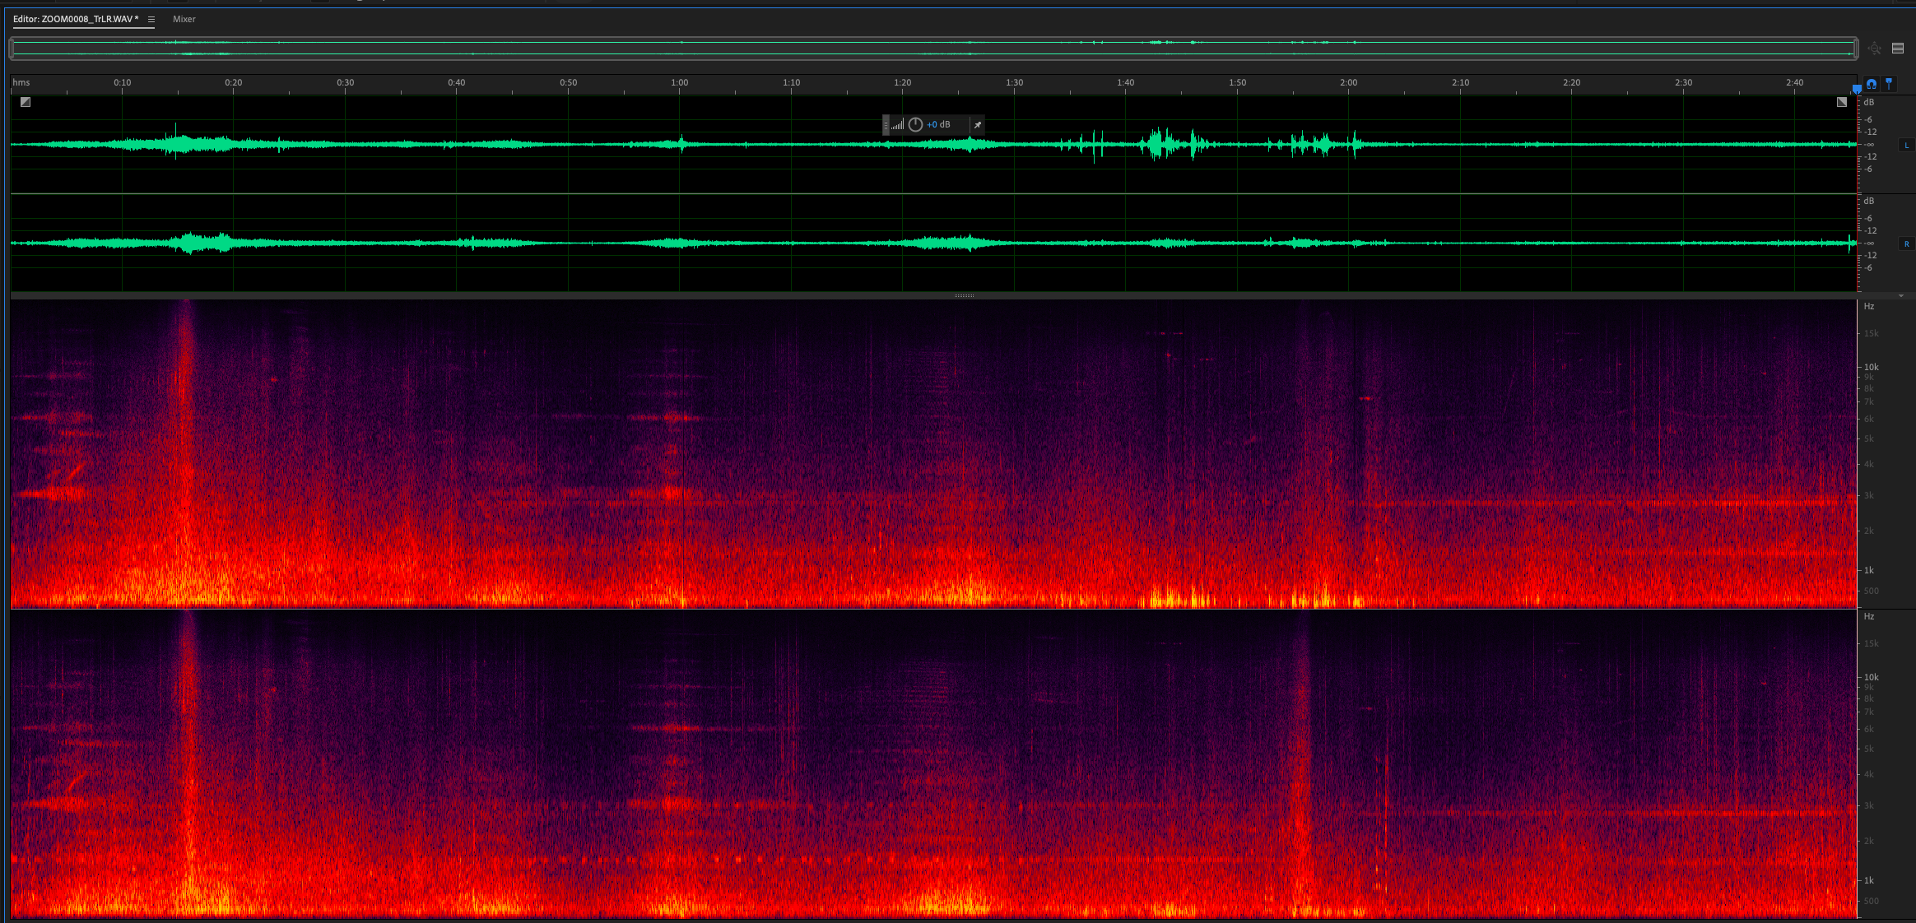This screenshot has width=1916, height=923.
Task: Click the 1:00 mark on the time ruler
Action: pos(680,83)
